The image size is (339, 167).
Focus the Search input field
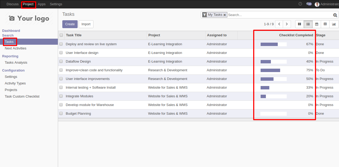point(280,15)
